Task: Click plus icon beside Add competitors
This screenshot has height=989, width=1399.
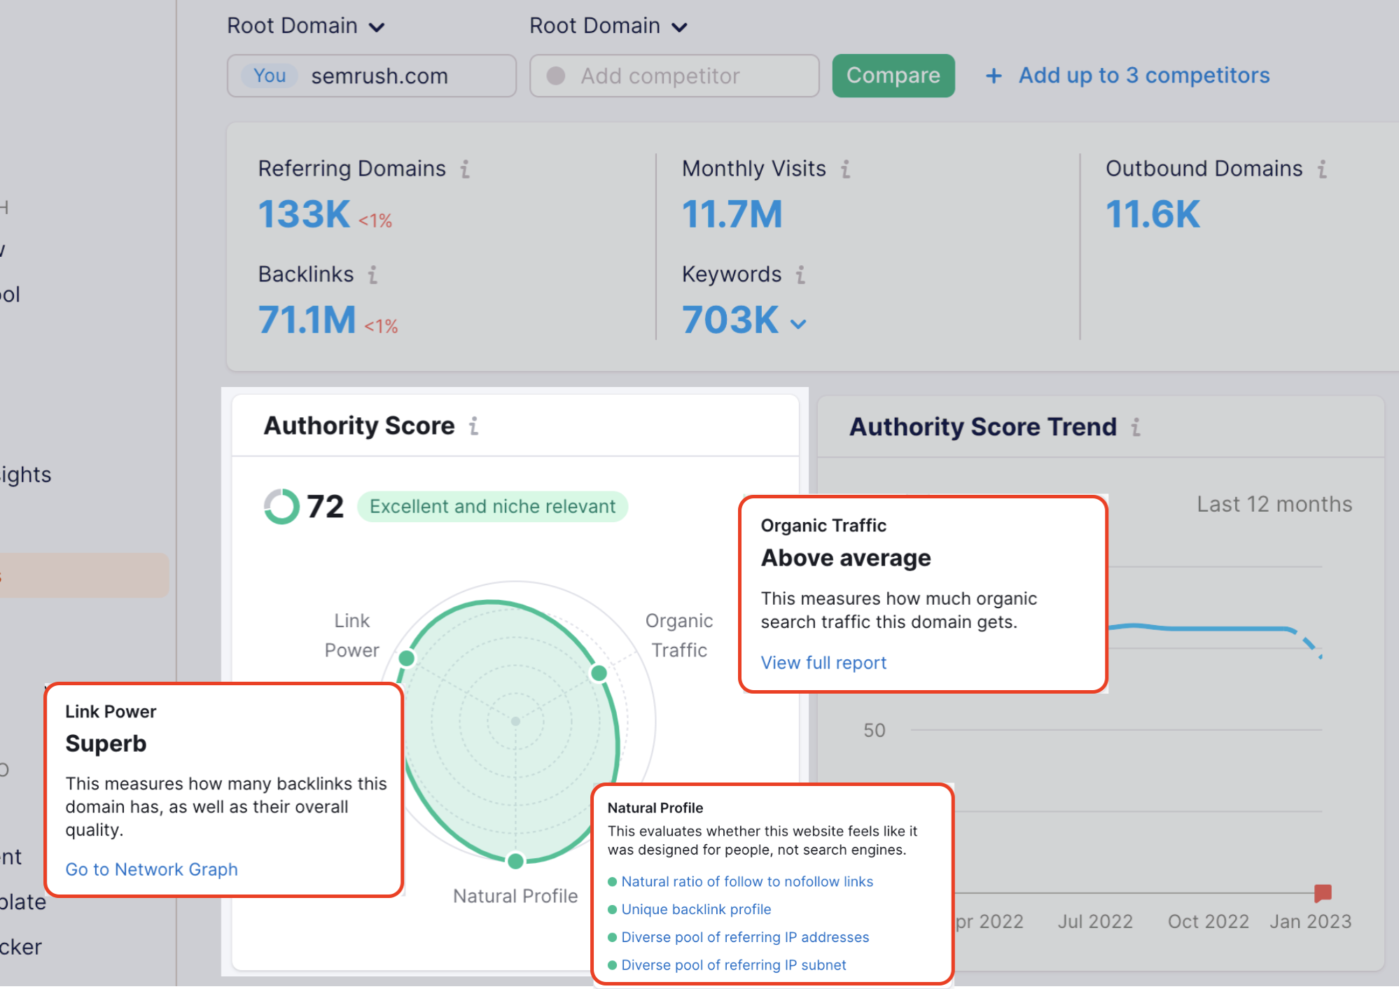Action: coord(994,76)
